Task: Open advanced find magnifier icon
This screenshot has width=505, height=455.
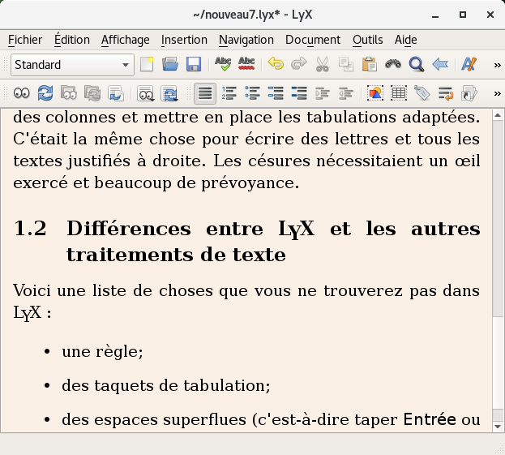Action: tap(417, 64)
